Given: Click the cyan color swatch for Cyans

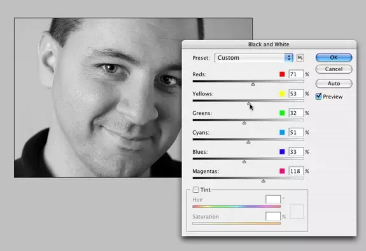Looking at the screenshot, I should (282, 132).
